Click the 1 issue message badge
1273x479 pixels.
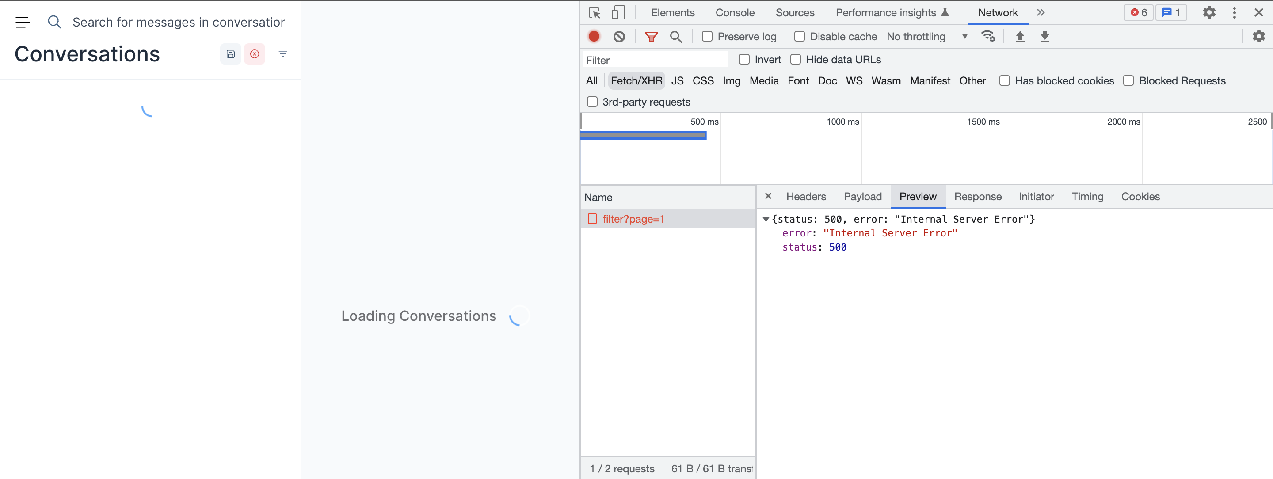point(1171,13)
